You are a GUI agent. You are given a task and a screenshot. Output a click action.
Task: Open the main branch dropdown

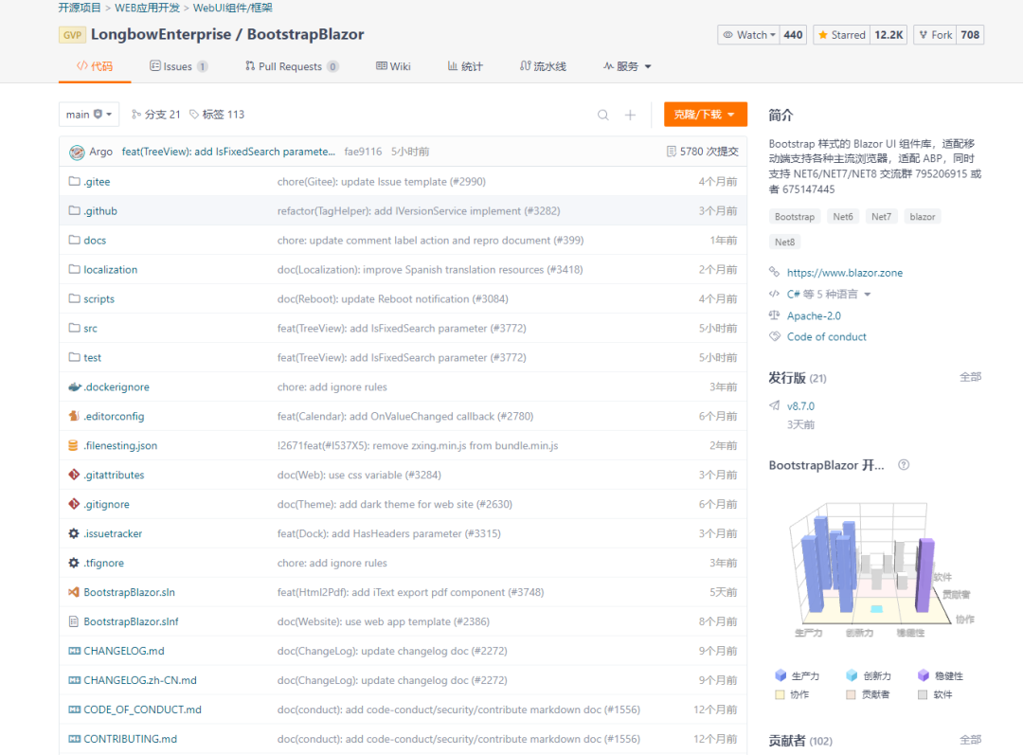(89, 115)
